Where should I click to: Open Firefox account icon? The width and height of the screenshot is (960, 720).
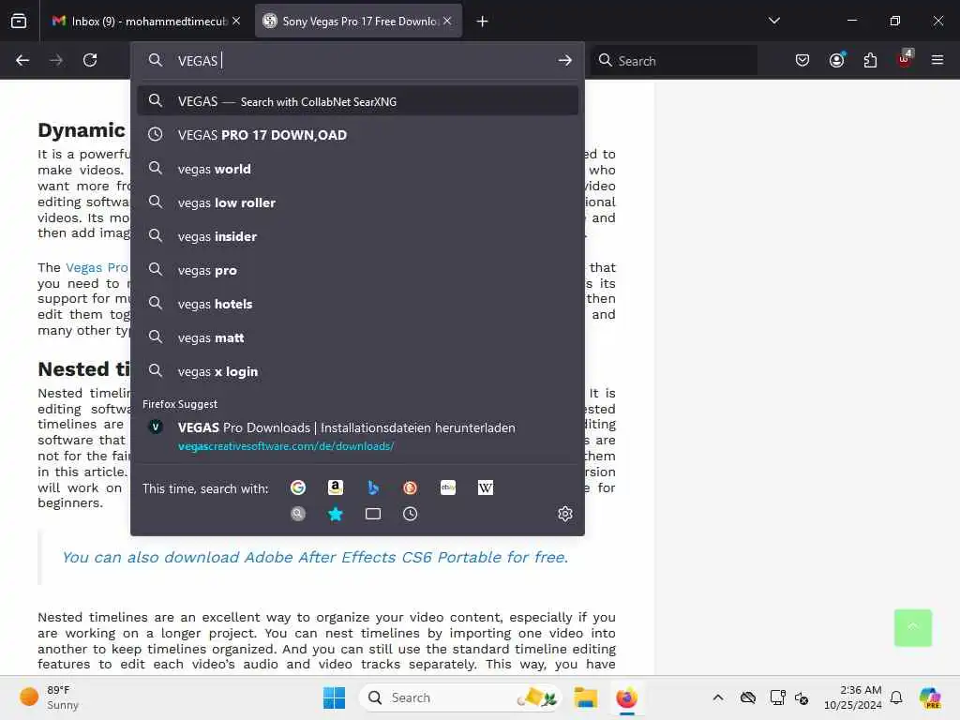836,60
